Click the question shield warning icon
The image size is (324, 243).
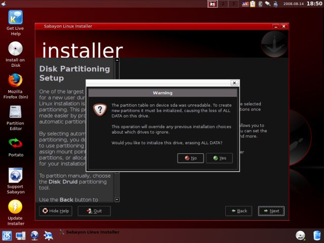(100, 109)
